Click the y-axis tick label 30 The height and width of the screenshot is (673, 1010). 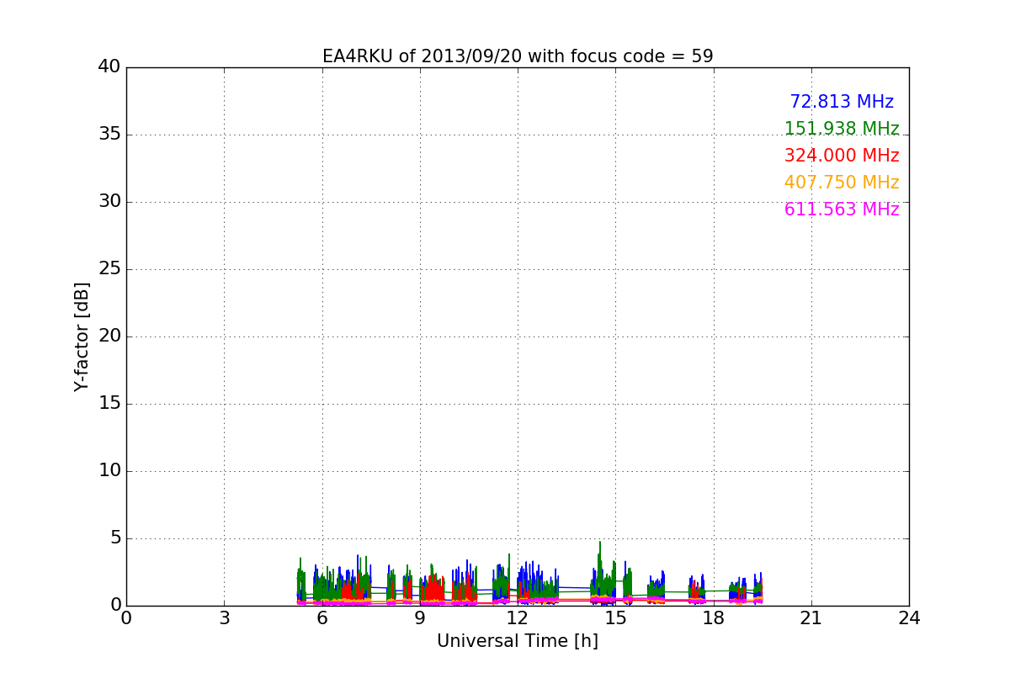109,202
